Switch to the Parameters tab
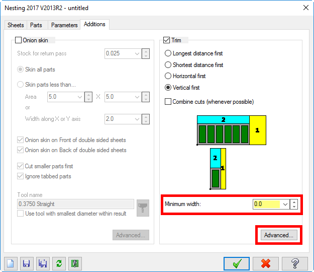Screen dimensions: 314x272 coord(64,25)
